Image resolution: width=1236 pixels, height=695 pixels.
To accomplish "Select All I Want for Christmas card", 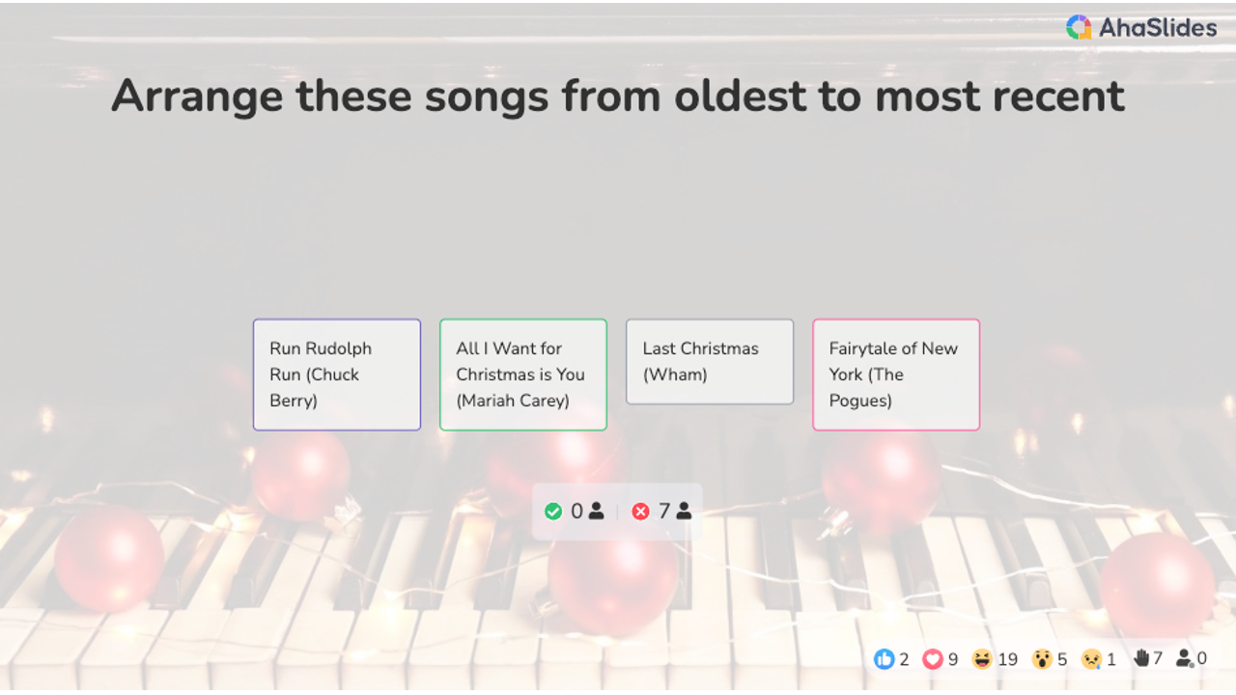I will [x=523, y=375].
